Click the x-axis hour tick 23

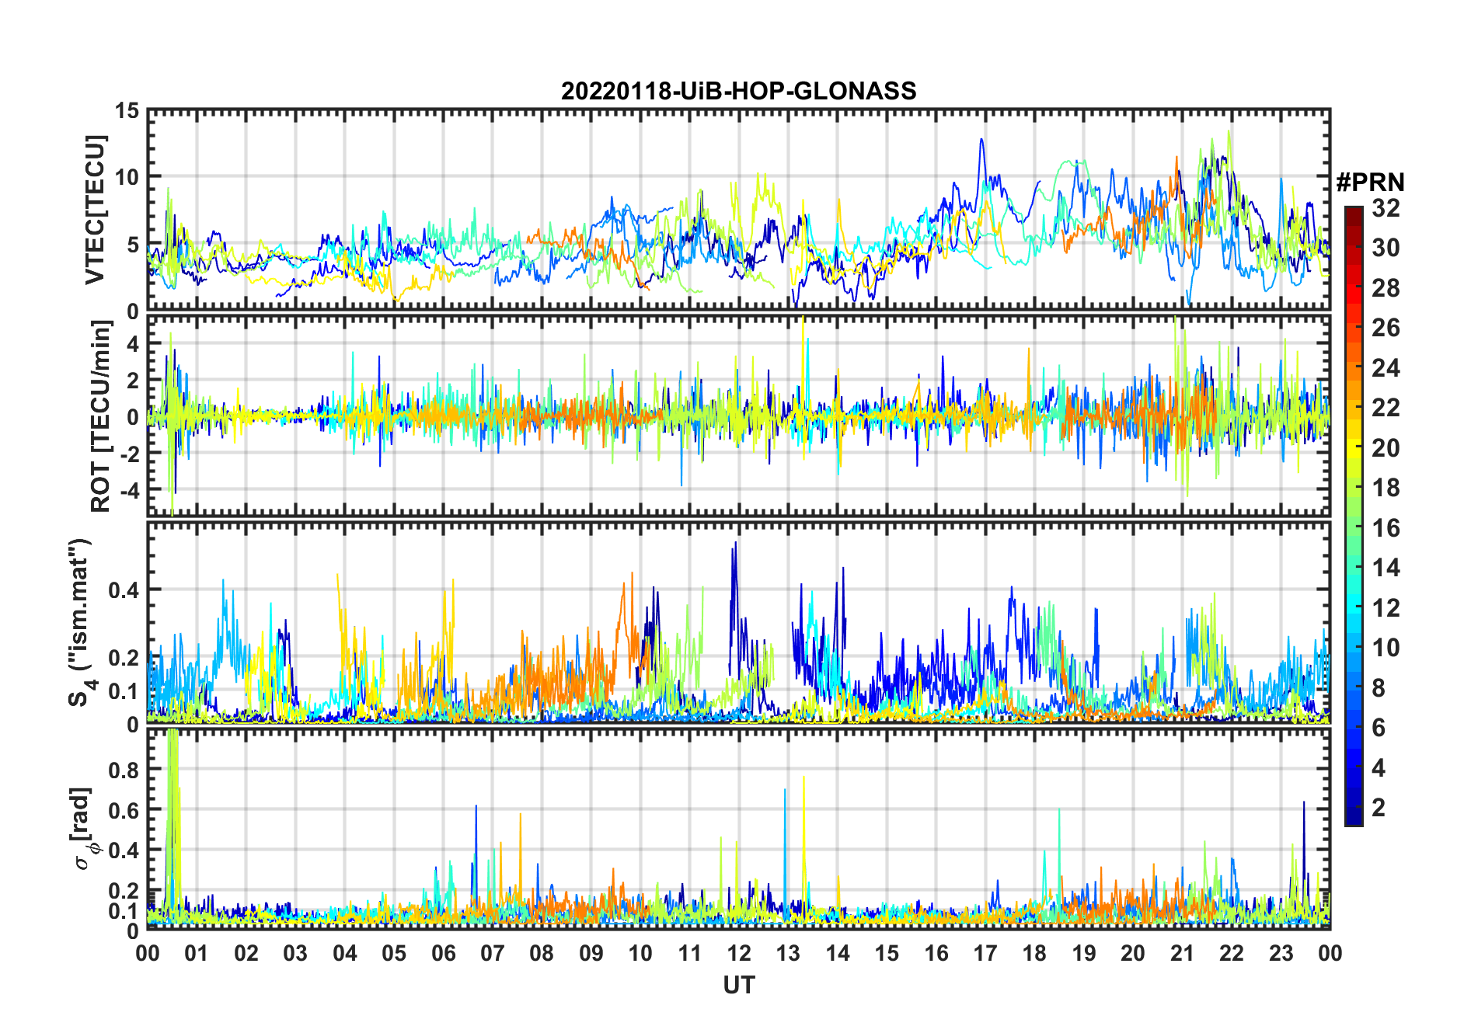pyautogui.click(x=1281, y=953)
